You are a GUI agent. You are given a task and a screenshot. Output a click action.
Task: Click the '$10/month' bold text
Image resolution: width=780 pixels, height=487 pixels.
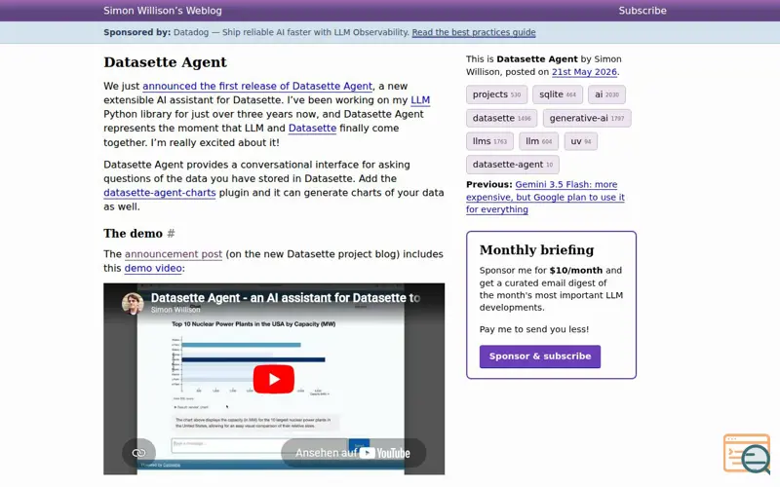click(576, 271)
